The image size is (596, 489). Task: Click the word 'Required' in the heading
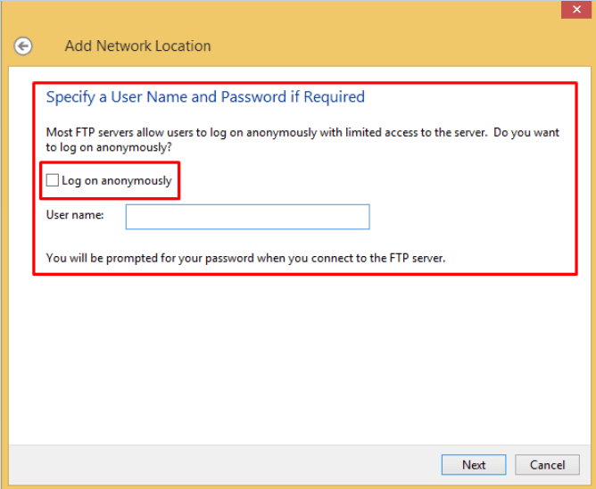tap(334, 97)
